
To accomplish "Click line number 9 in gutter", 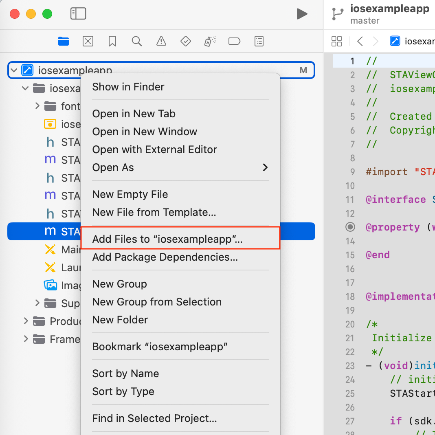I will pos(352,172).
